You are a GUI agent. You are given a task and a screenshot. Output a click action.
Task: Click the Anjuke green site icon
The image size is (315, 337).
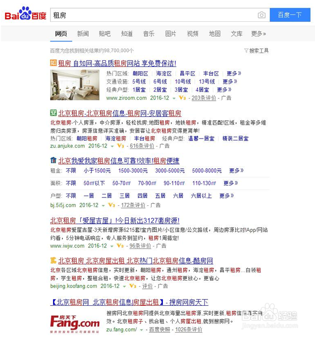coord(53,113)
